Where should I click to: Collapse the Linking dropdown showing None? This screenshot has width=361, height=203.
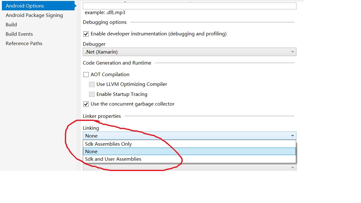coord(190,136)
